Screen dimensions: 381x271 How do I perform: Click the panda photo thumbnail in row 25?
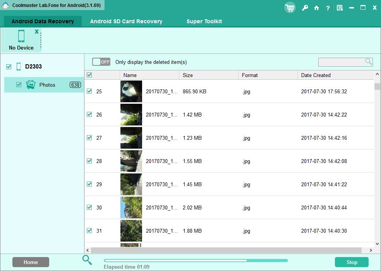[x=131, y=91]
